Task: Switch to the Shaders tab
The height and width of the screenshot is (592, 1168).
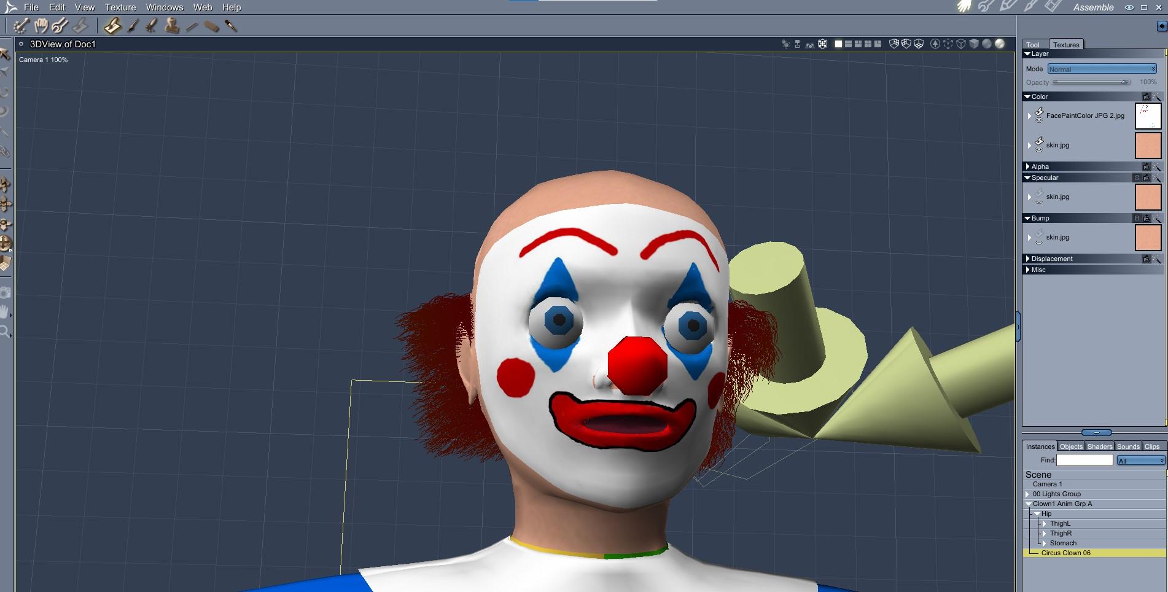Action: click(1100, 446)
